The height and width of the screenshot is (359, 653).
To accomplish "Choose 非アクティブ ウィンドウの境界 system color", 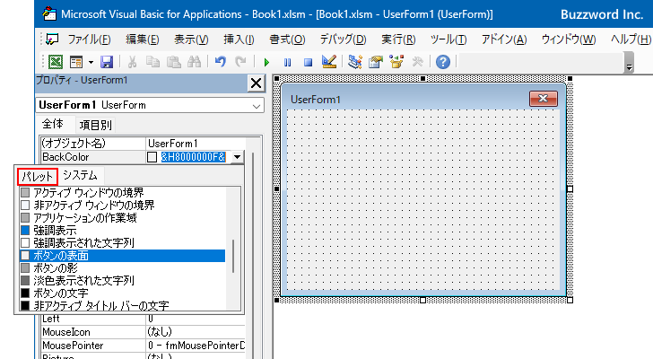I will pos(123,205).
